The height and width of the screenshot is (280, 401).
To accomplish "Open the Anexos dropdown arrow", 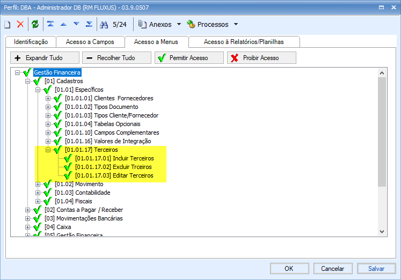I will (179, 24).
